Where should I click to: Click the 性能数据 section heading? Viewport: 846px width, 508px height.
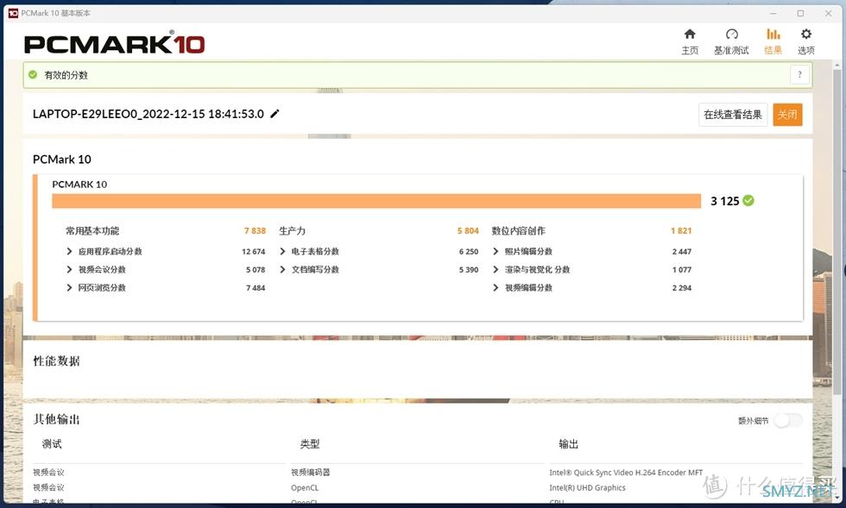57,361
